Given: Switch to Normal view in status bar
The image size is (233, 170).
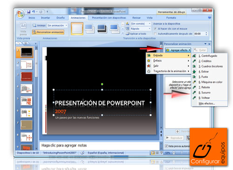Looking at the screenshot, I should [153, 153].
